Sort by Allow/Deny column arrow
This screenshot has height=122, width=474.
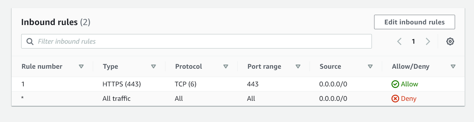[x=453, y=66]
